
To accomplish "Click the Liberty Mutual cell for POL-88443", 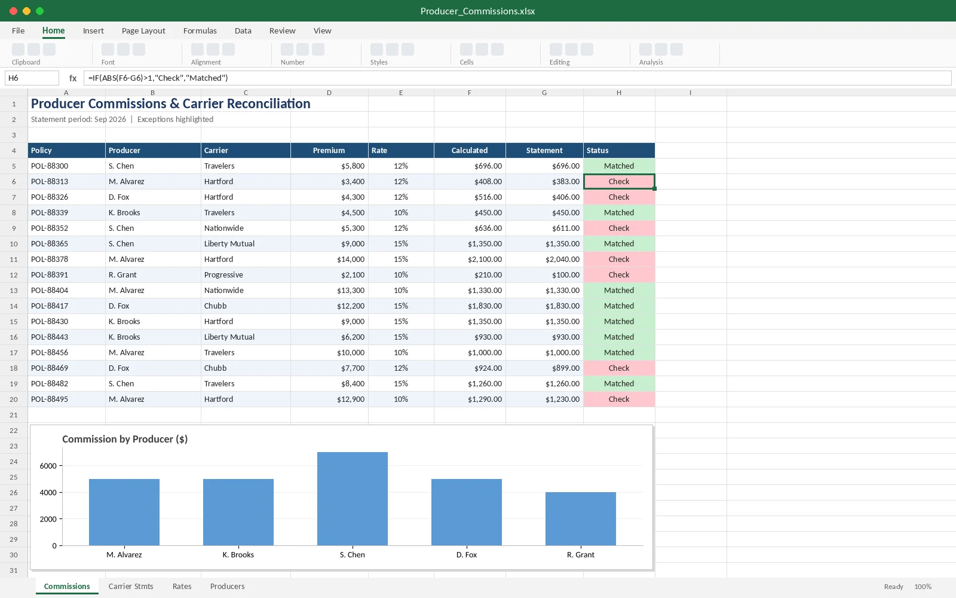I will [246, 337].
